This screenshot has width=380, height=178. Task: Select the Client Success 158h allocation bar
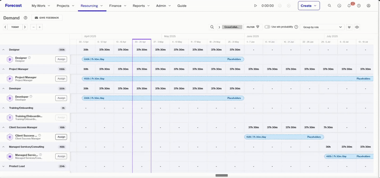tap(284, 137)
